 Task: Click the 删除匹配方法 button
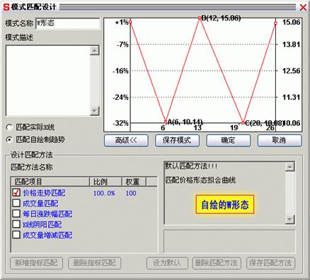click(217, 263)
